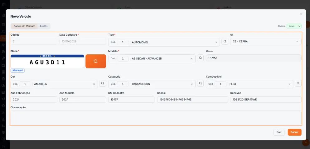Open the Status Ativo dropdown
Image resolution: width=310 pixels, height=149 pixels.
pos(294,26)
